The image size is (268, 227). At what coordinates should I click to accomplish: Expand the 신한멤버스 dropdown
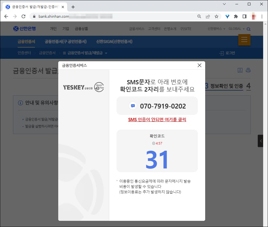(x=216, y=28)
